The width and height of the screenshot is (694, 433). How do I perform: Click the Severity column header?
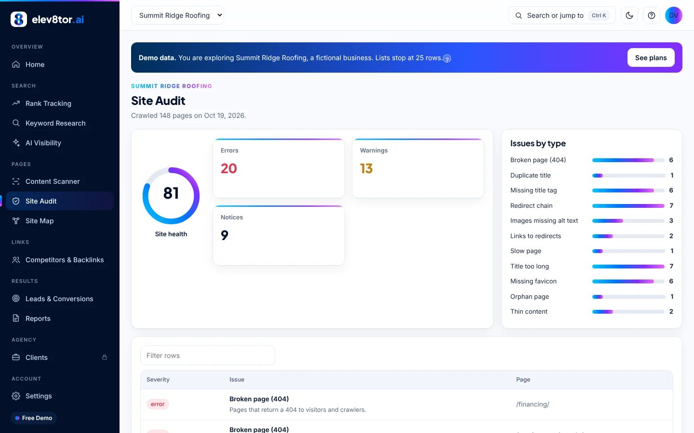pyautogui.click(x=158, y=380)
